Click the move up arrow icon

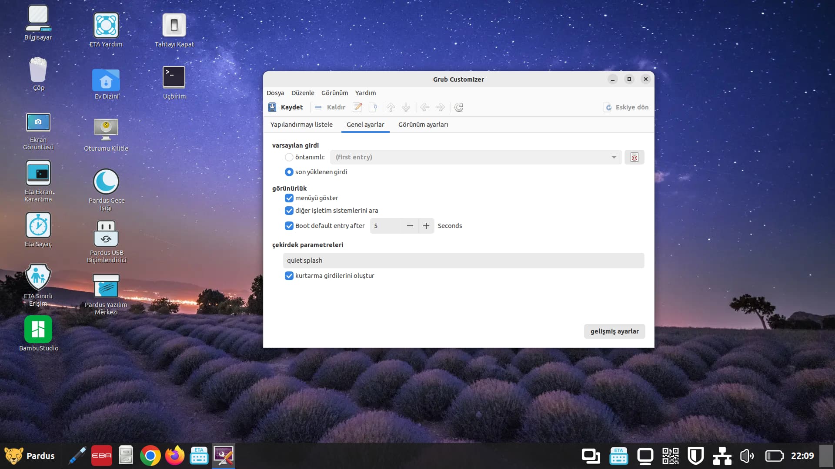pyautogui.click(x=391, y=107)
